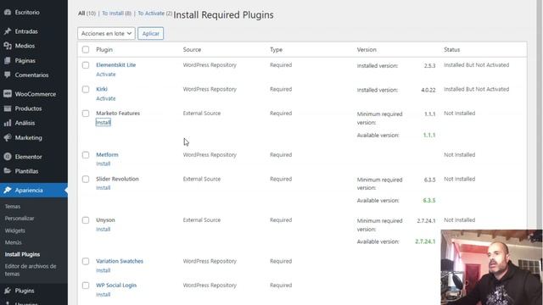Screen dimensions: 543x305
Task: Install the Metform plugin
Action: click(x=104, y=164)
